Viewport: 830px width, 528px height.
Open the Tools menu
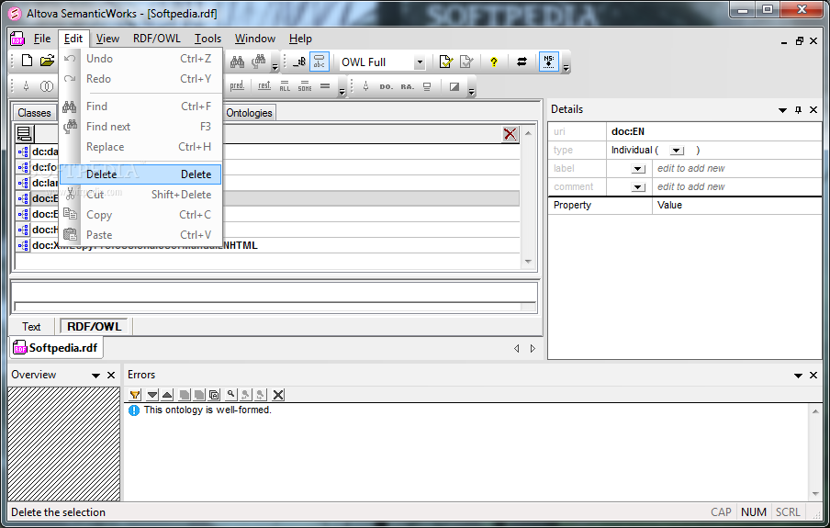[x=207, y=39]
